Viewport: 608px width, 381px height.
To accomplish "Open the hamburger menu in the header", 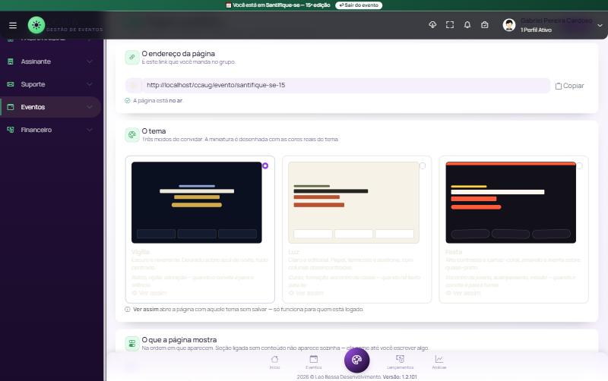I will 13,25.
